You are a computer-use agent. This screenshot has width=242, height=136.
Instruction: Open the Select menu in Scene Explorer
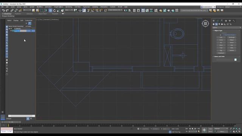(9, 20)
